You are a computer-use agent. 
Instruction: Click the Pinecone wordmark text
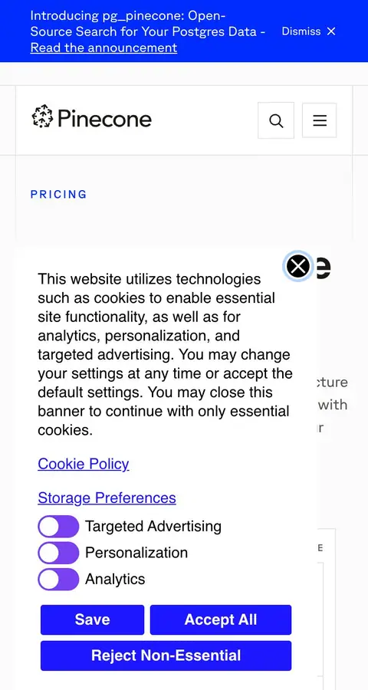pyautogui.click(x=104, y=118)
